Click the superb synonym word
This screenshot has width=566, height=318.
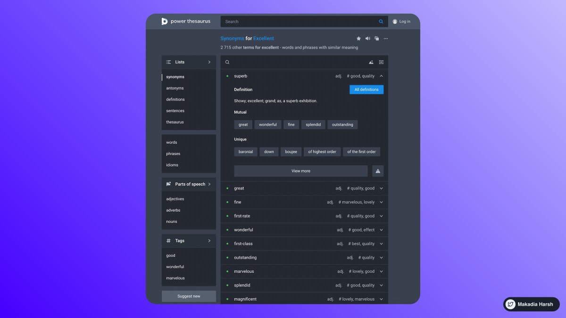241,76
